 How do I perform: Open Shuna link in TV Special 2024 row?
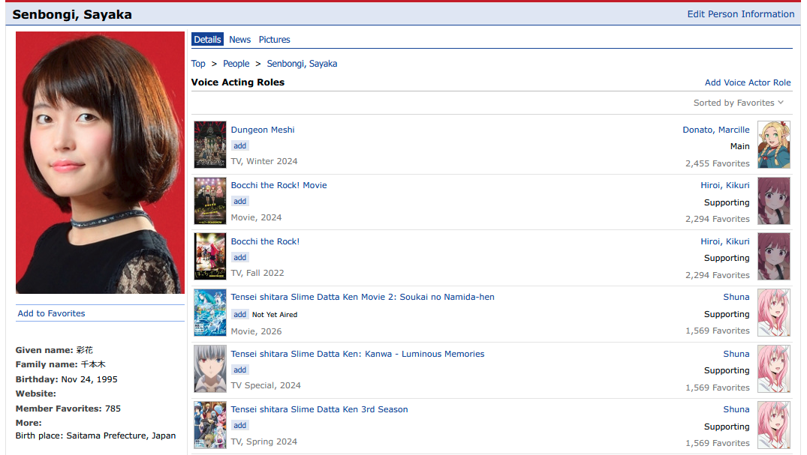pyautogui.click(x=736, y=354)
